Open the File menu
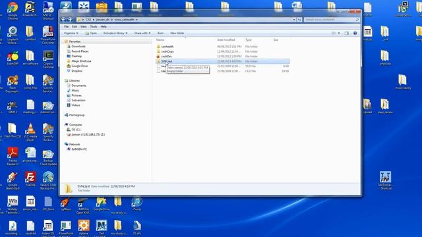 [x=66, y=26]
